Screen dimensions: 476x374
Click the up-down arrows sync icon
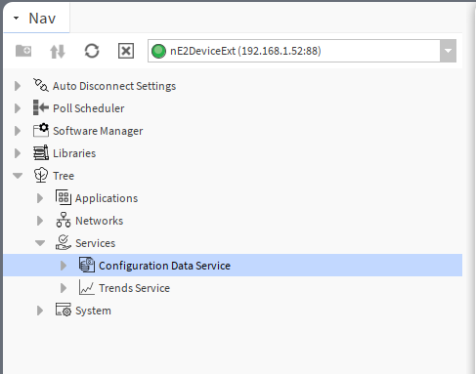(x=58, y=51)
